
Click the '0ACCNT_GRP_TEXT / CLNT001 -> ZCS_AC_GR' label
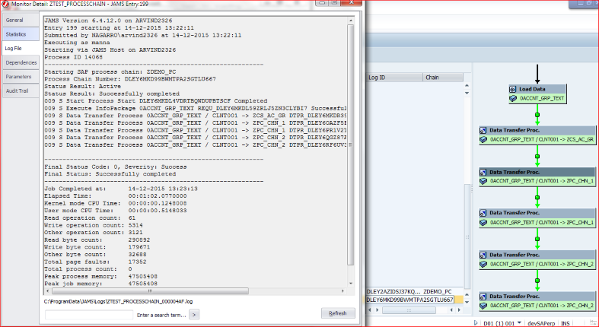click(542, 140)
